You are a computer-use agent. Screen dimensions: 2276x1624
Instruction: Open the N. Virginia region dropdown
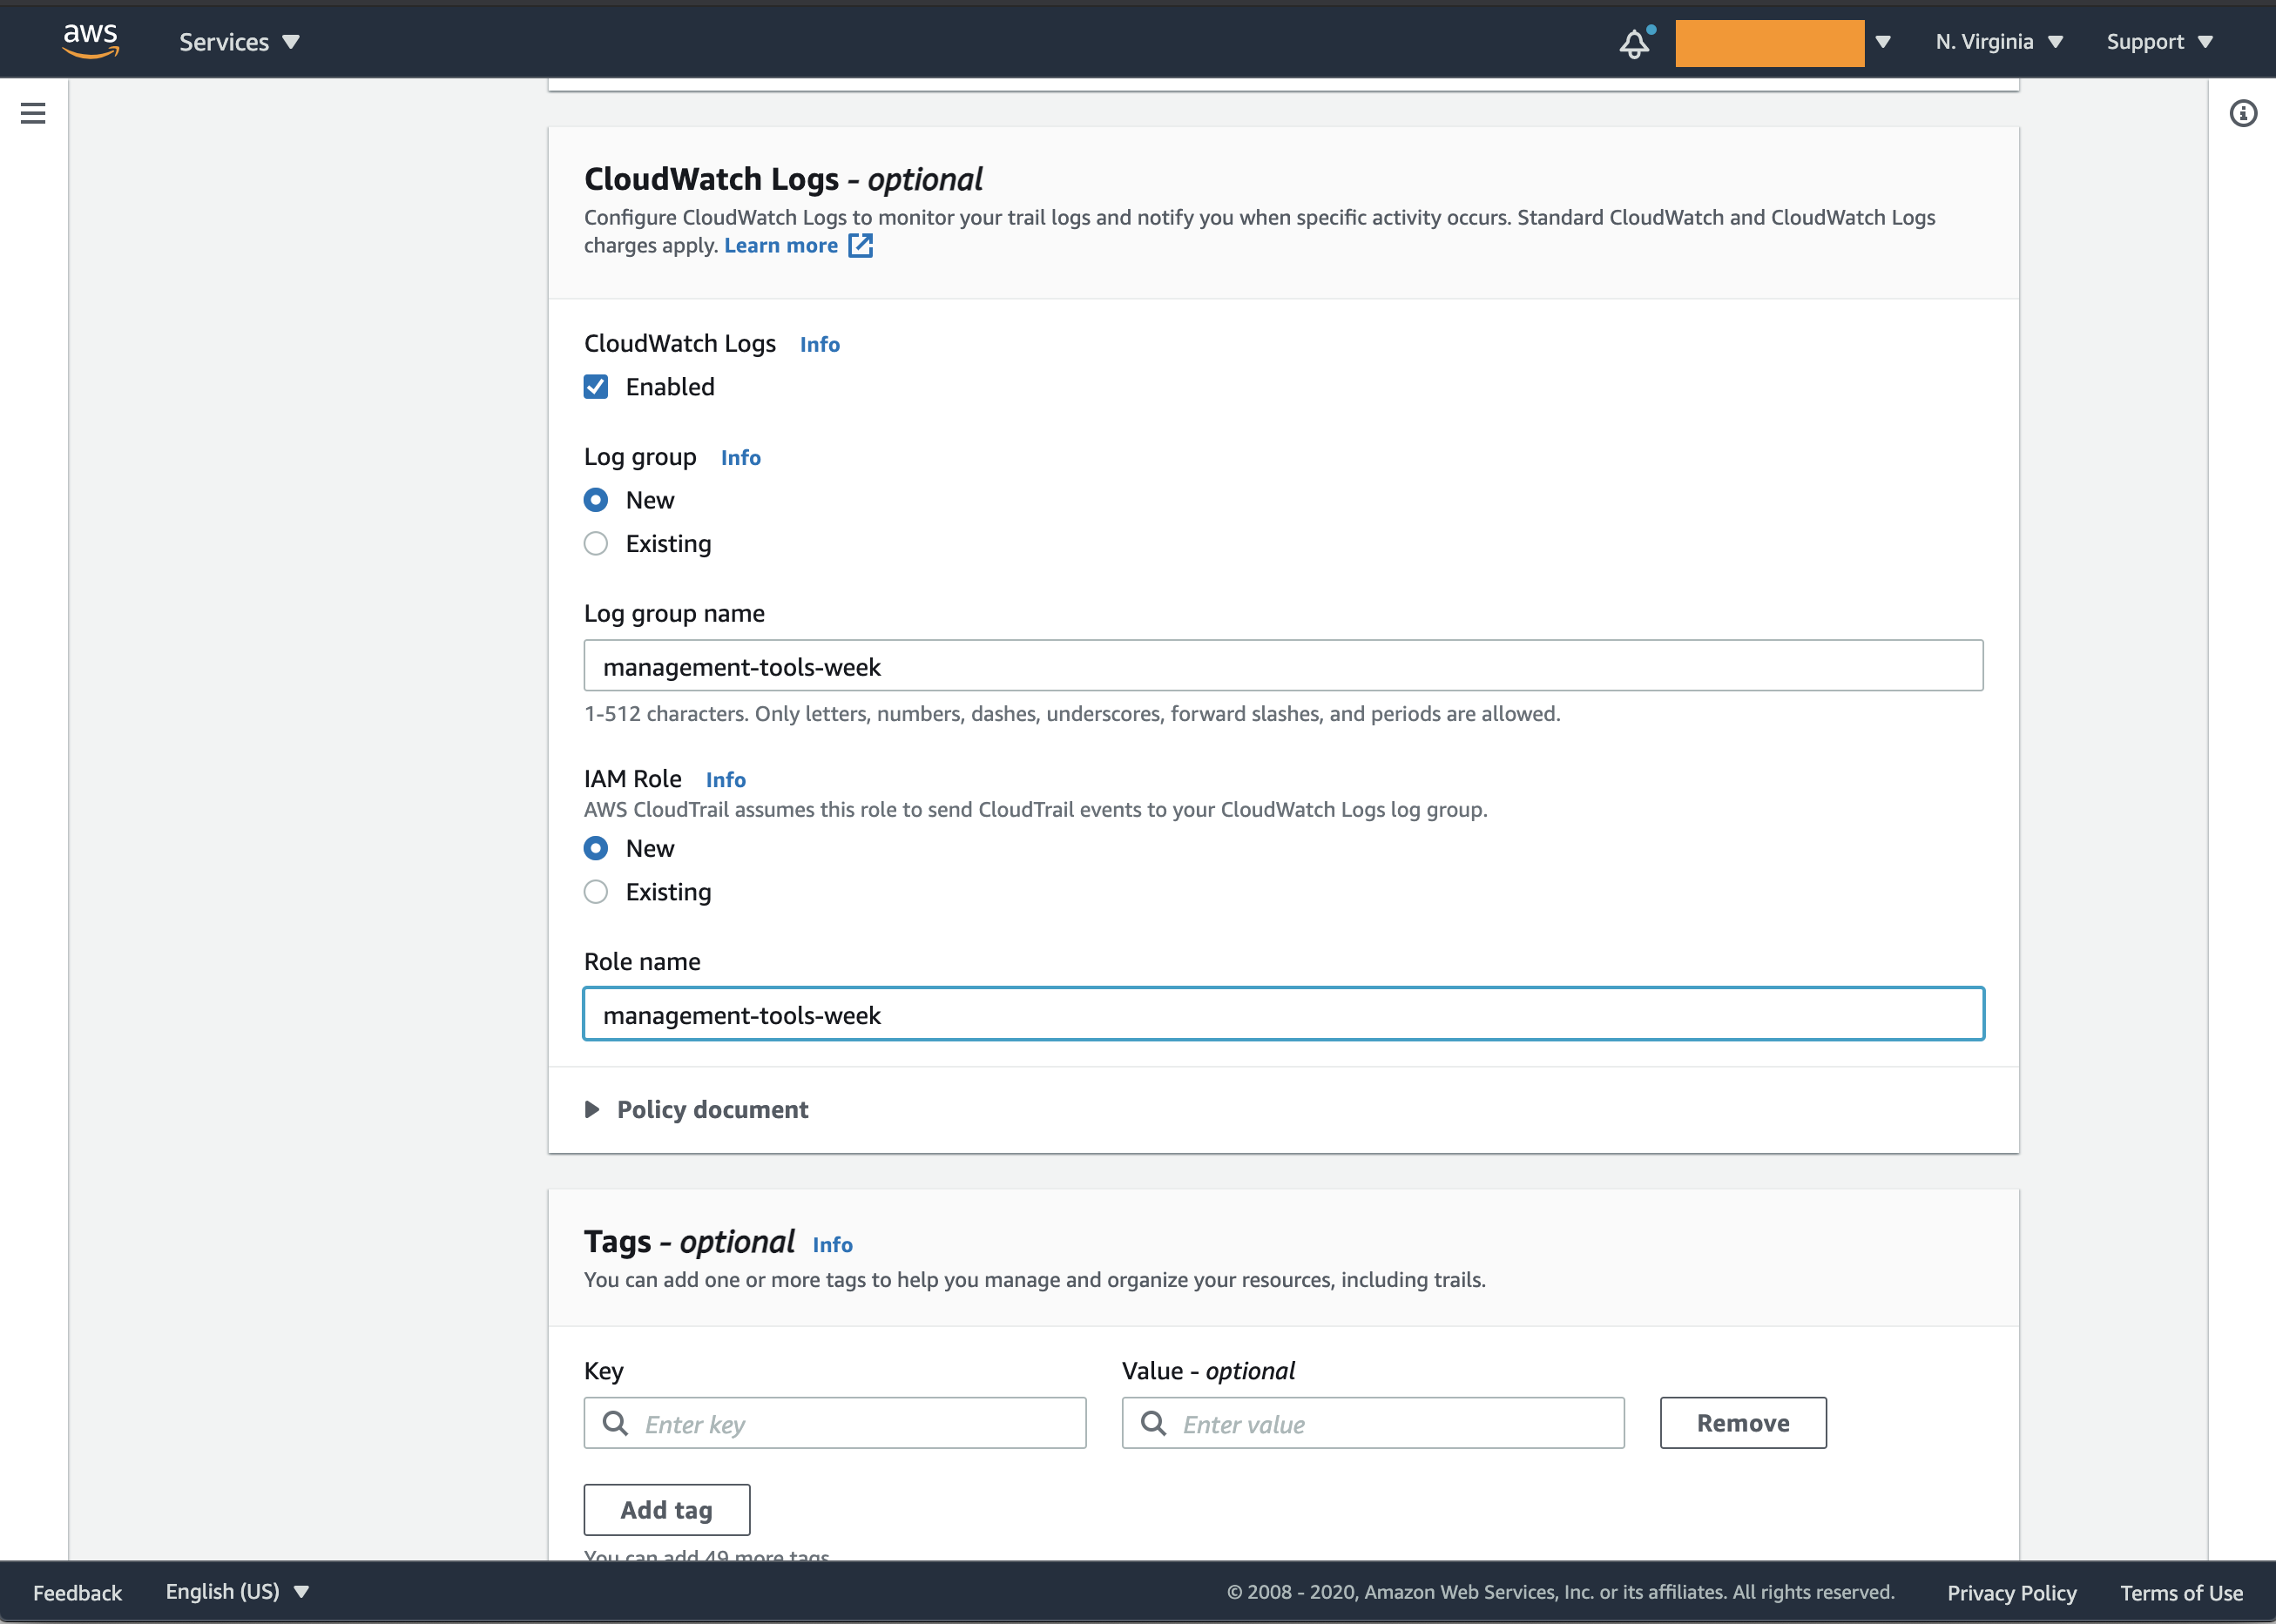click(x=1999, y=42)
